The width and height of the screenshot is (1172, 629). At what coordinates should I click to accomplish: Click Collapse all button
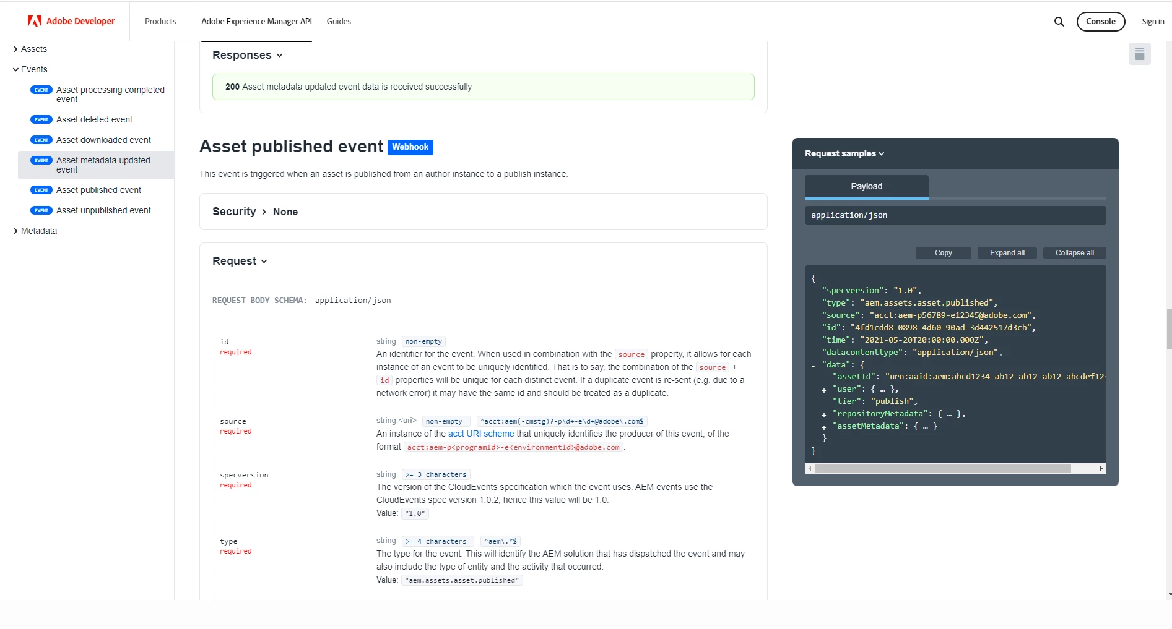(1074, 253)
